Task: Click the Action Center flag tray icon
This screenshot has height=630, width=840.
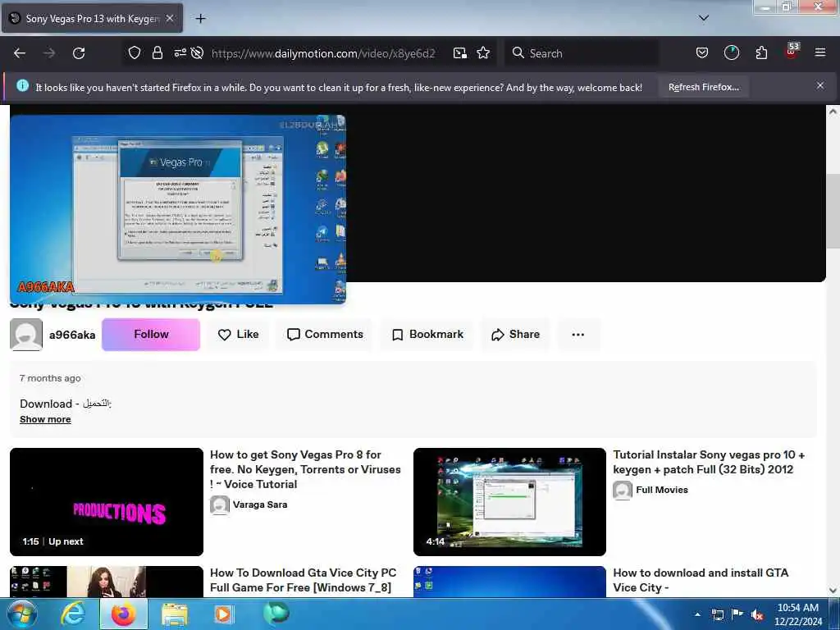Action: point(737,614)
